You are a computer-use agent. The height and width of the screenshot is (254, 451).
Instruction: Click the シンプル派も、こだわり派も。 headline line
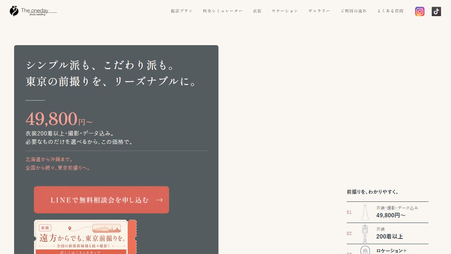point(100,65)
